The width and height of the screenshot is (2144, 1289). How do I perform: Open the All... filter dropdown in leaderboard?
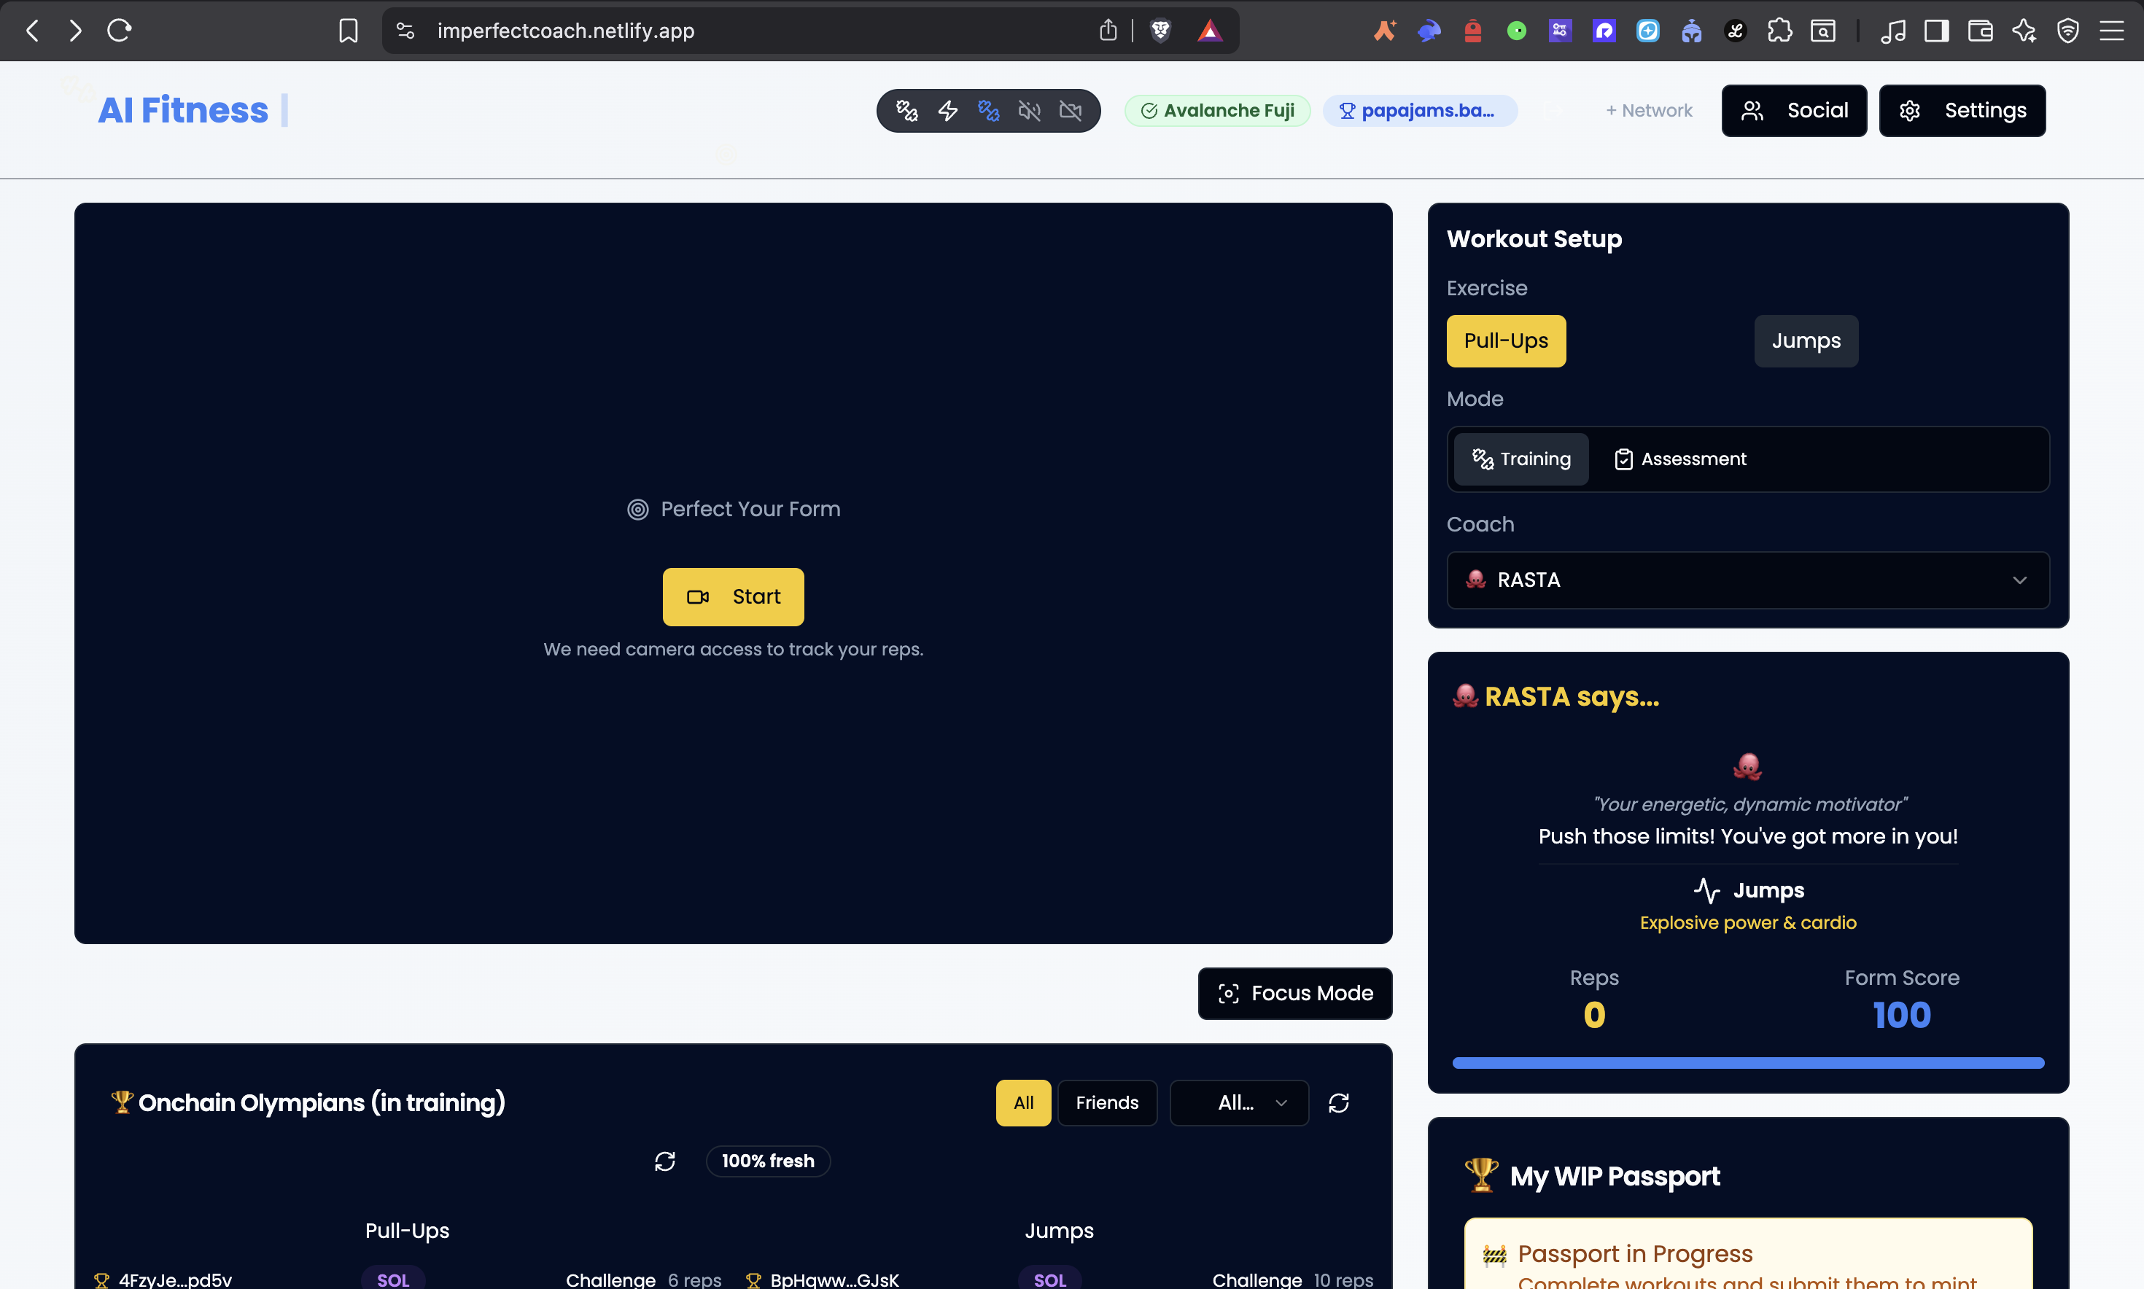click(1239, 1102)
